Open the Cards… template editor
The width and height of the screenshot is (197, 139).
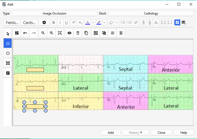coord(29,22)
